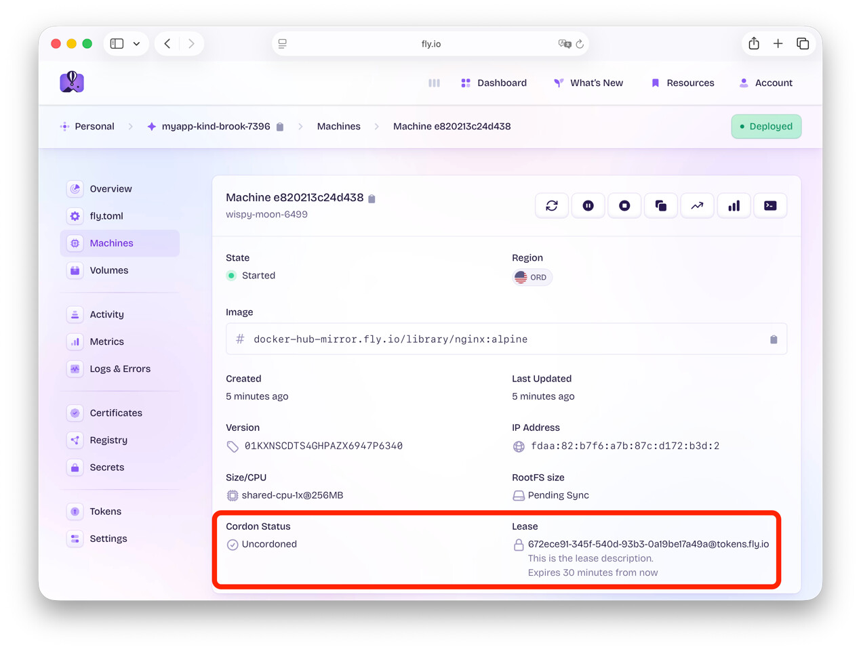Click version 01KXNSCDTS4GHPAZX6947P6340 text

(x=323, y=446)
